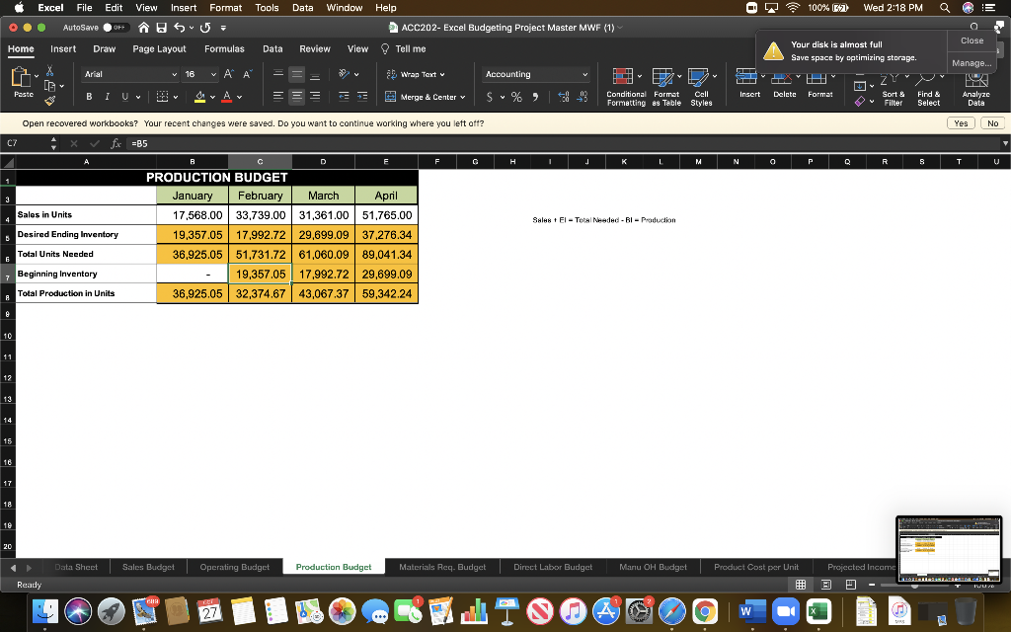This screenshot has height=632, width=1011.
Task: Click the Format Painter icon
Action: click(x=49, y=100)
